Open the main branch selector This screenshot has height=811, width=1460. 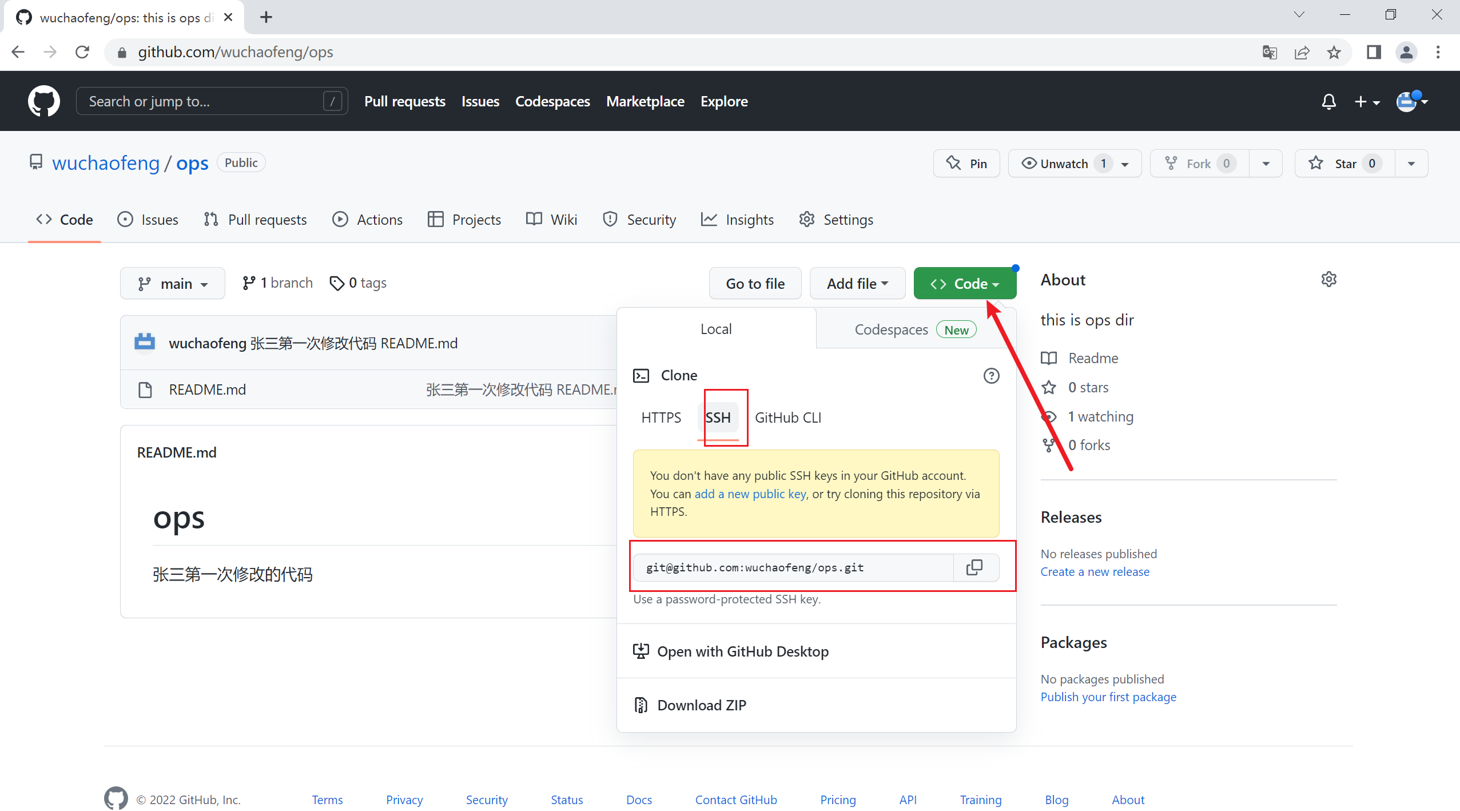(x=173, y=284)
